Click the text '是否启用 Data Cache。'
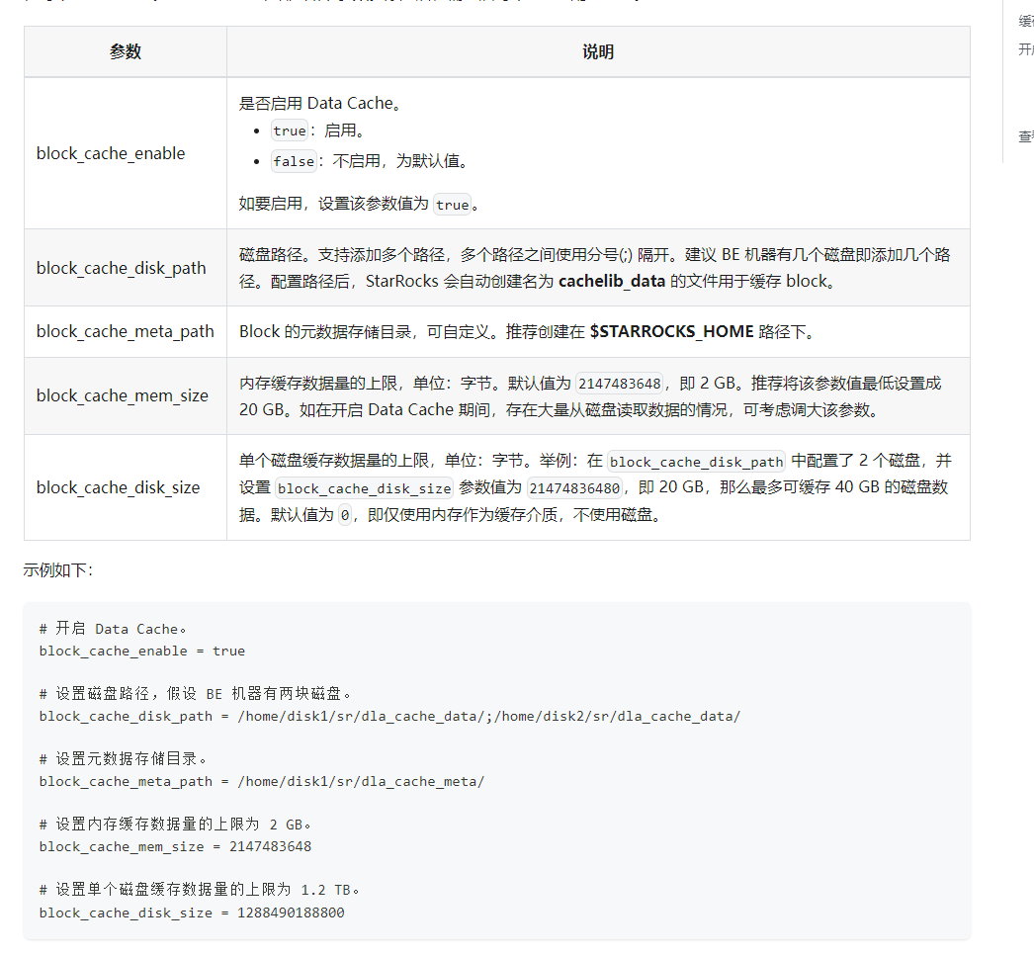Screen dimensions: 1034x956 coord(320,104)
